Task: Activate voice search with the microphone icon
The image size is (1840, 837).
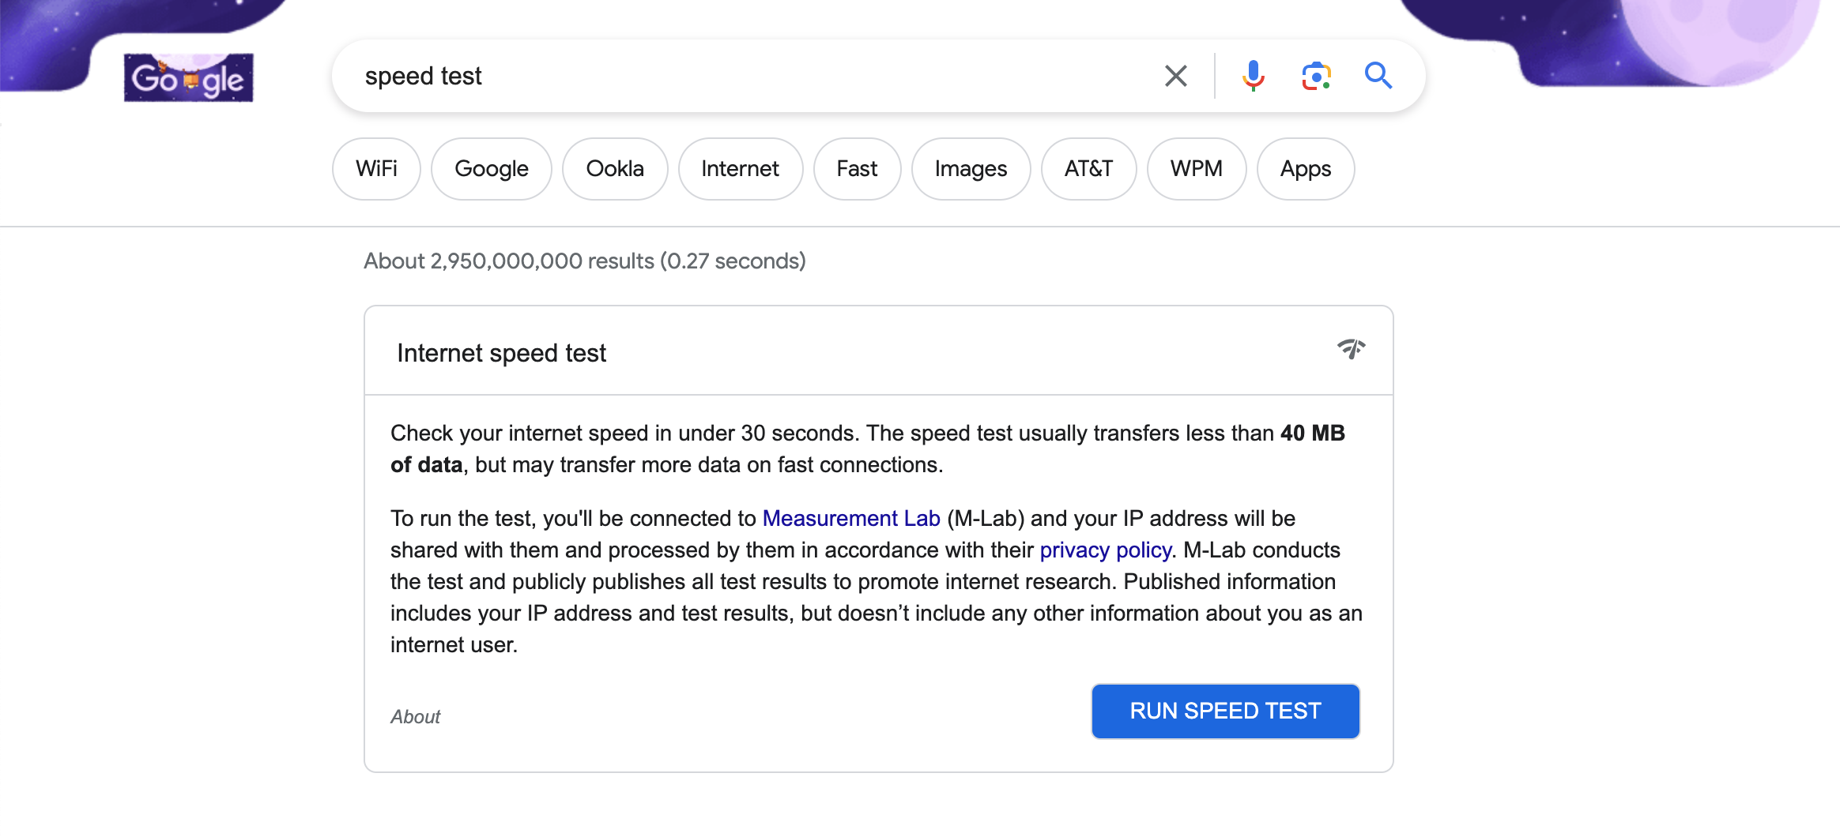Action: (1253, 75)
